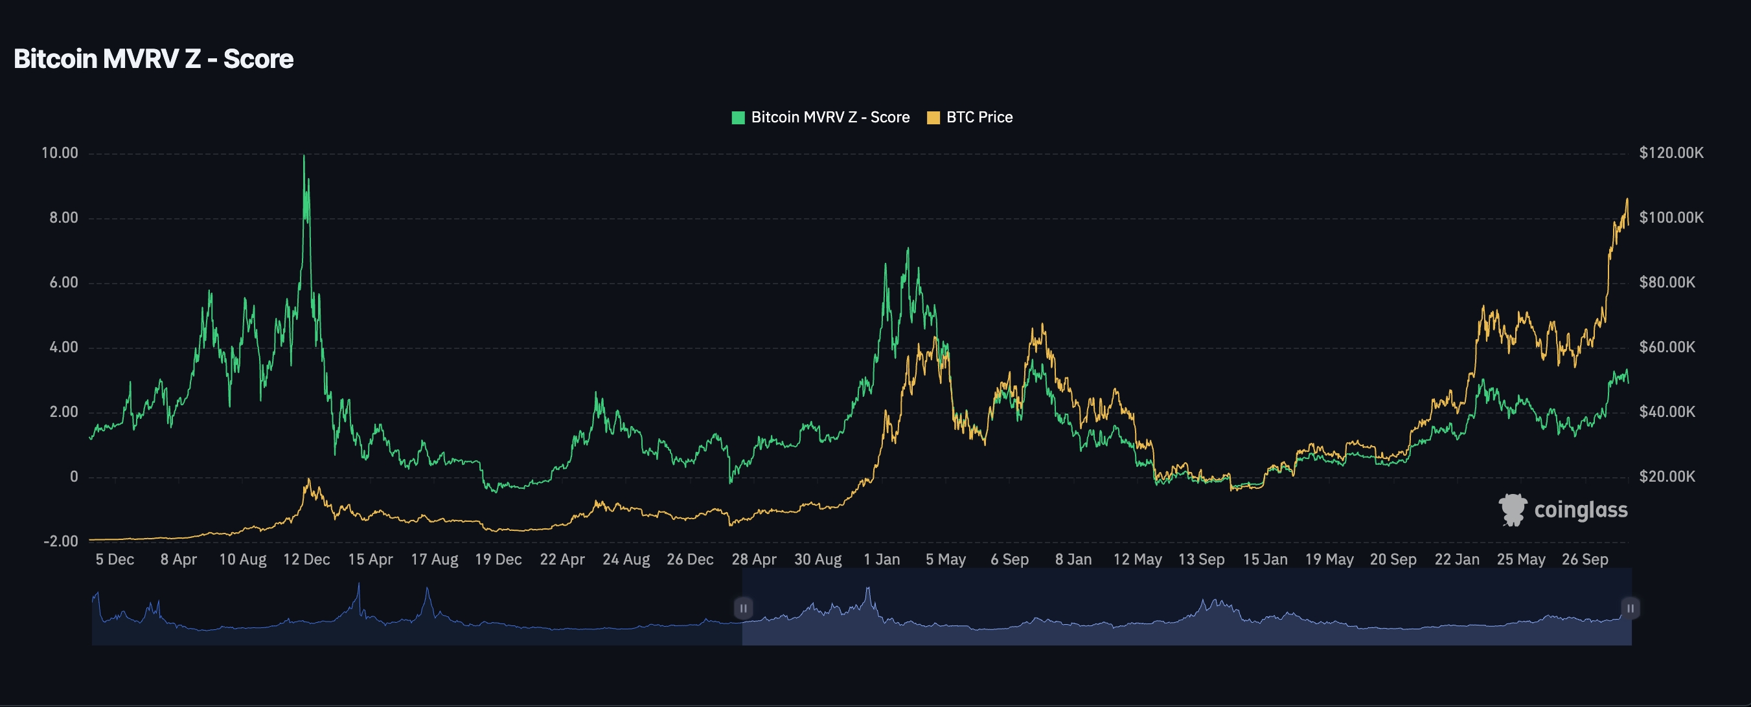Click the $120.00K price axis label
The image size is (1751, 707).
(1671, 153)
